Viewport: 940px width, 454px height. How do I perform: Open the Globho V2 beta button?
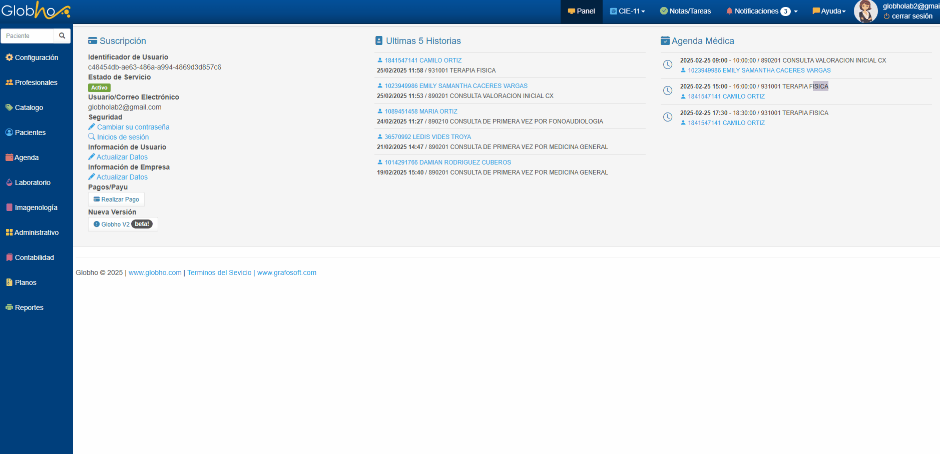click(x=123, y=224)
